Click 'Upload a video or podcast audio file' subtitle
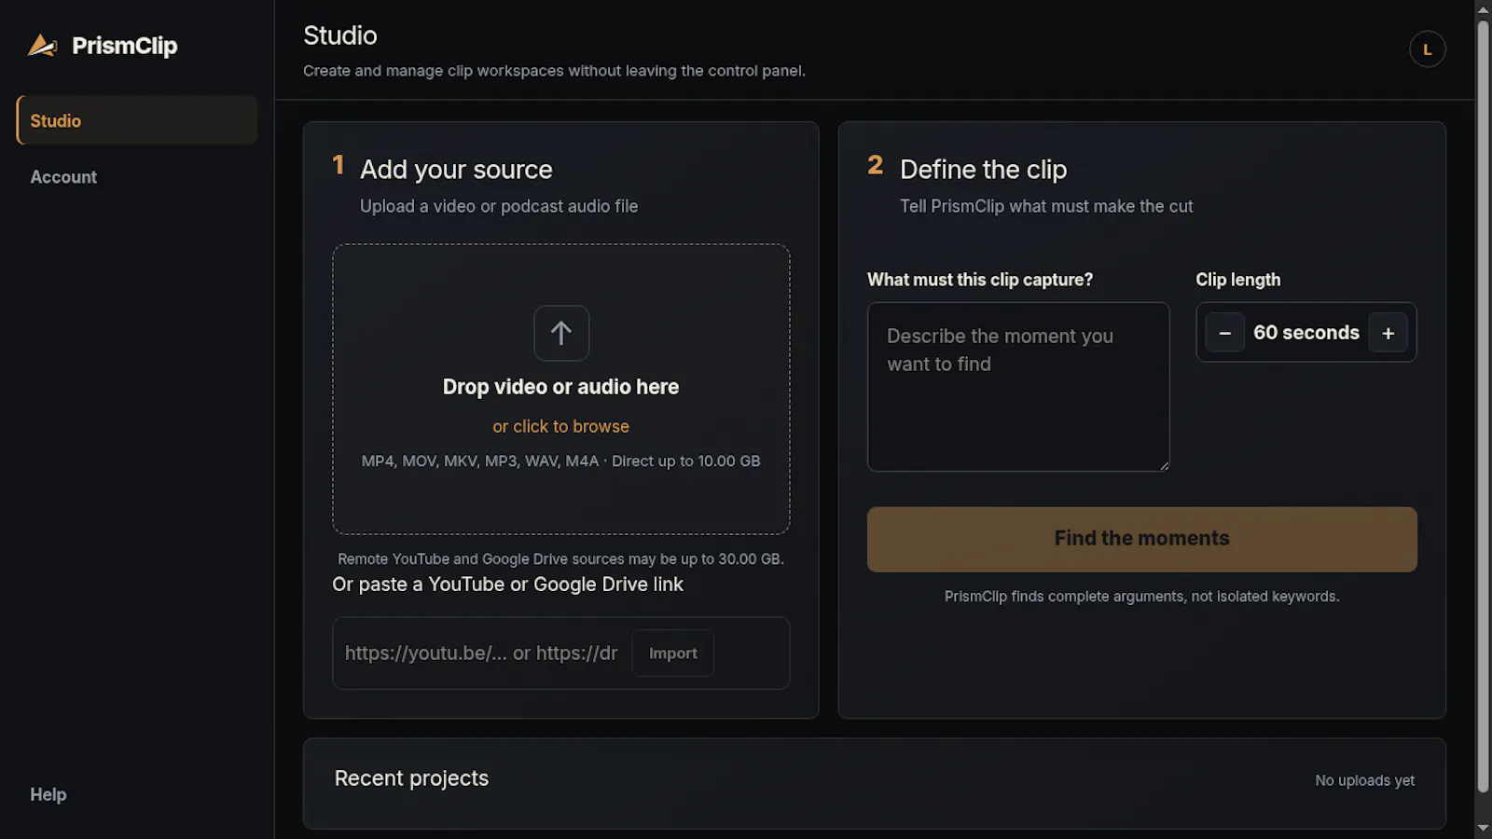This screenshot has width=1492, height=839. point(499,206)
